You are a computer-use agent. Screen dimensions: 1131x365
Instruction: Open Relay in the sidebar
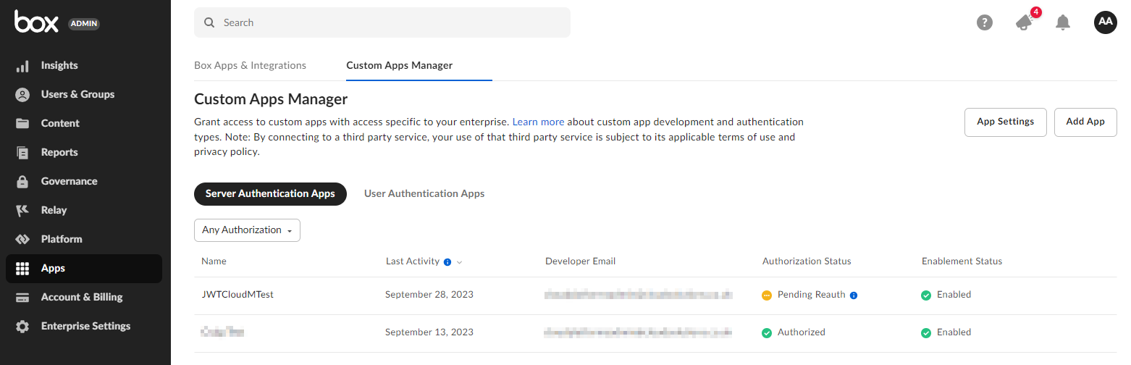54,210
